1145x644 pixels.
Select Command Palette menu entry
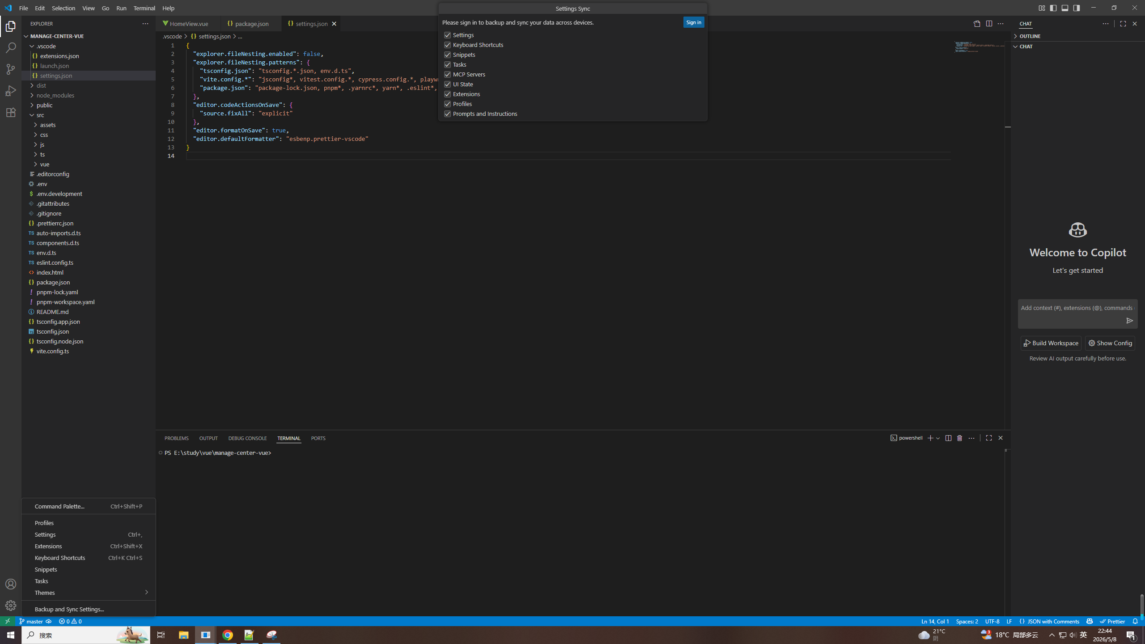(89, 506)
